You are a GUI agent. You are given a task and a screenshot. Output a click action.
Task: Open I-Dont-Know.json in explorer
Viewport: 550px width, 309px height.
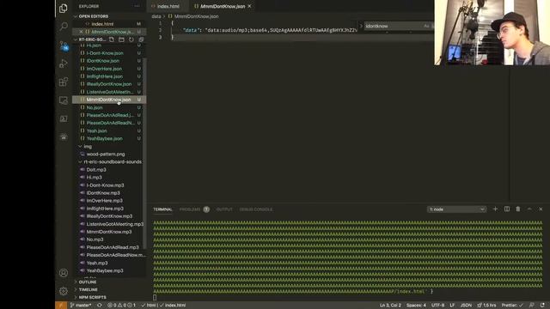pyautogui.click(x=109, y=53)
